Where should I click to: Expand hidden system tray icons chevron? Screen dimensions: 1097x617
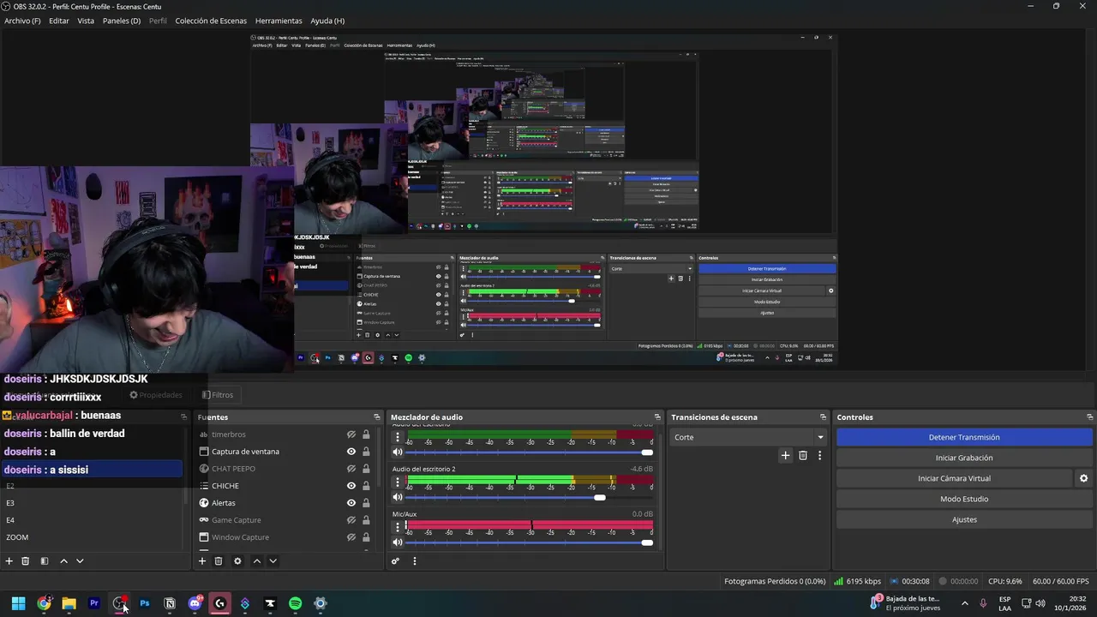coord(964,603)
